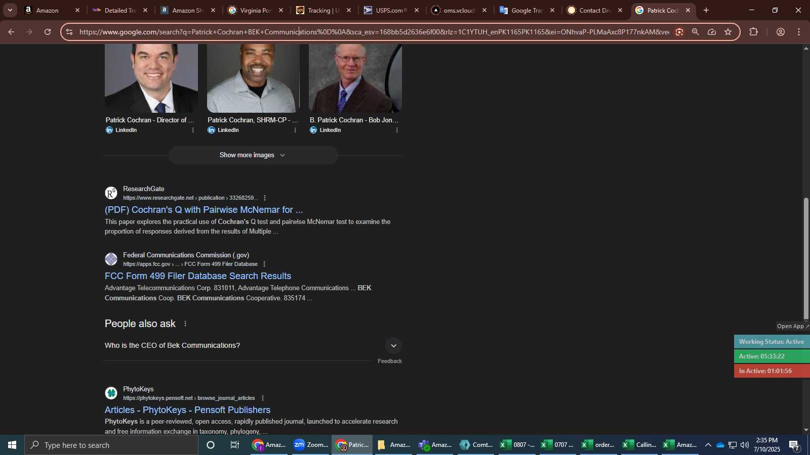Open Cochran's Q with Pairwise McNemar PDF link
Screen dimensions: 810x455
pyautogui.click(x=204, y=210)
